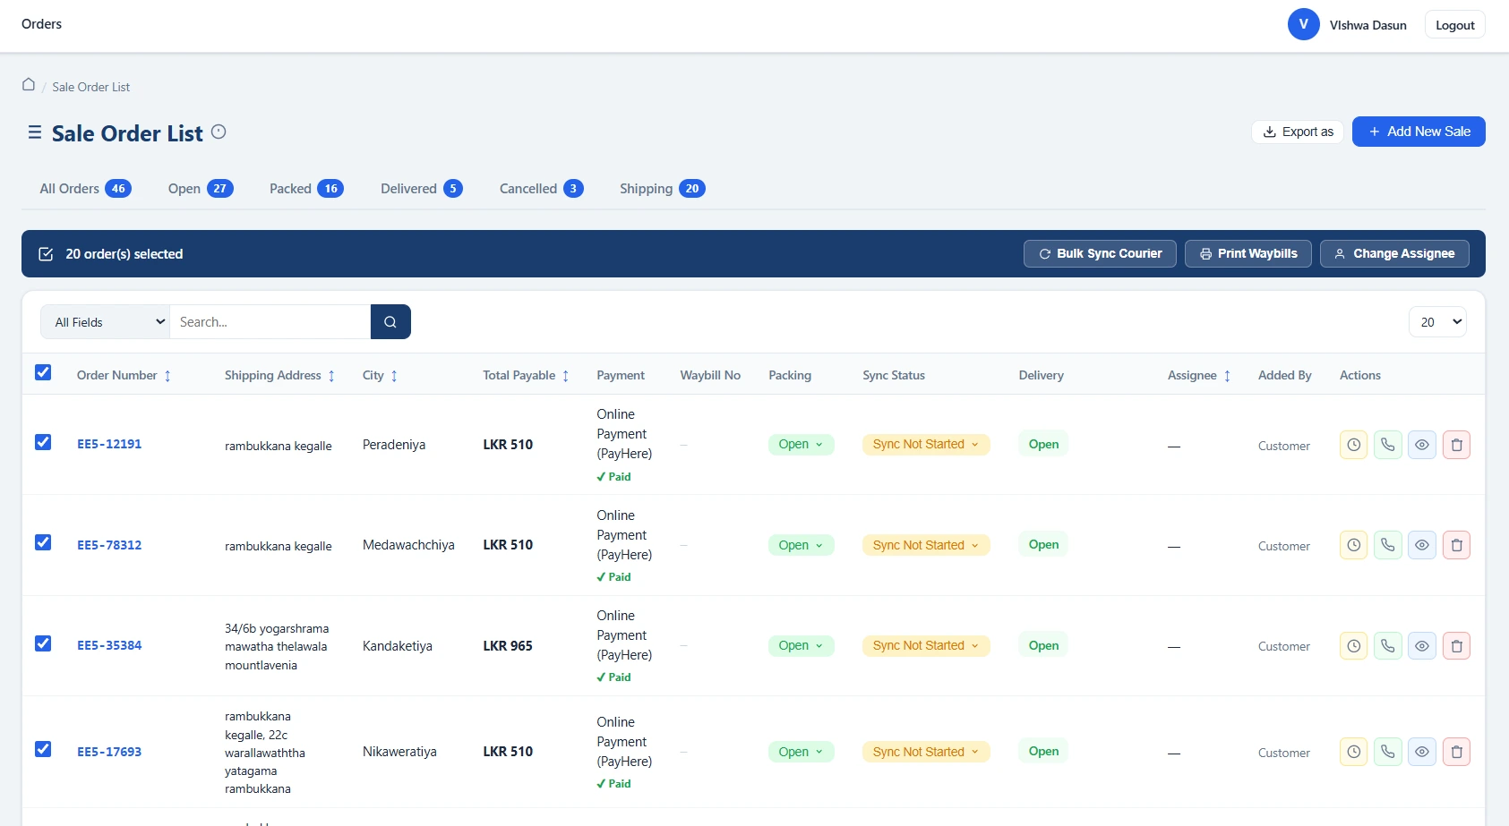Open Sync Not Started dropdown for EE5-35384
The image size is (1509, 826).
(x=926, y=645)
